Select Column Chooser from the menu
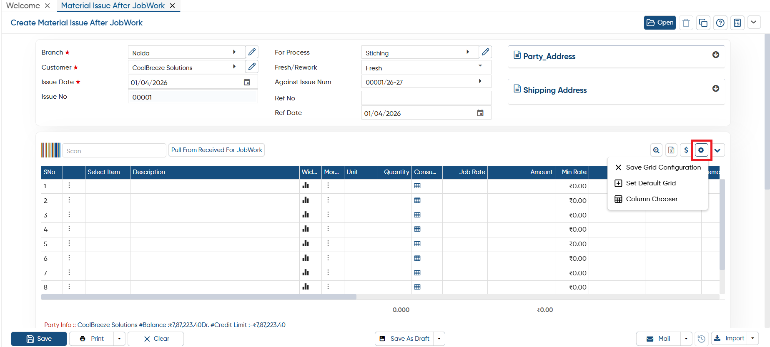The image size is (770, 347). (652, 199)
